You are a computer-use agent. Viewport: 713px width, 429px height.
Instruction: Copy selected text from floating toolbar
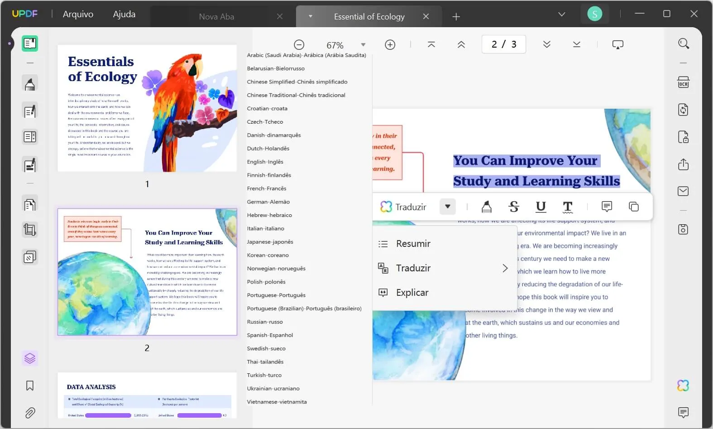634,207
